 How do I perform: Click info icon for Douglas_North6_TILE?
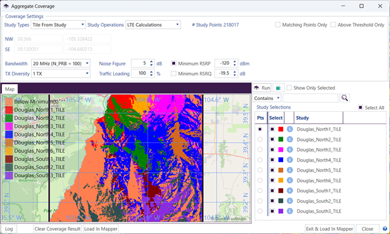[289, 180]
